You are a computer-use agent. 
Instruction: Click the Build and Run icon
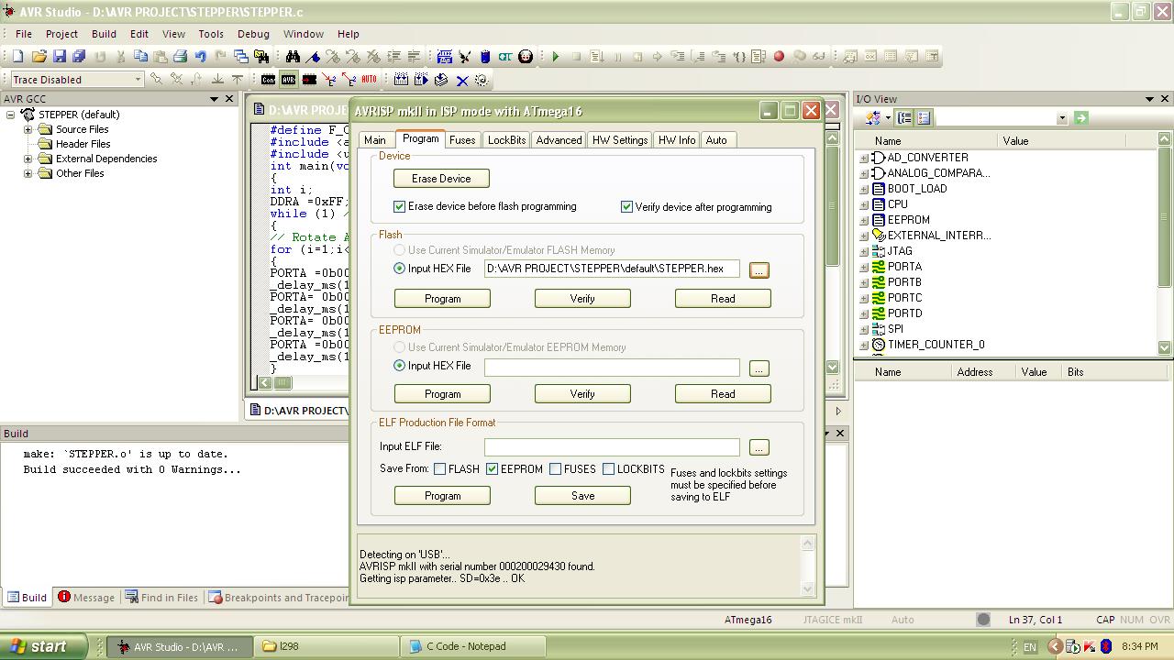click(421, 80)
